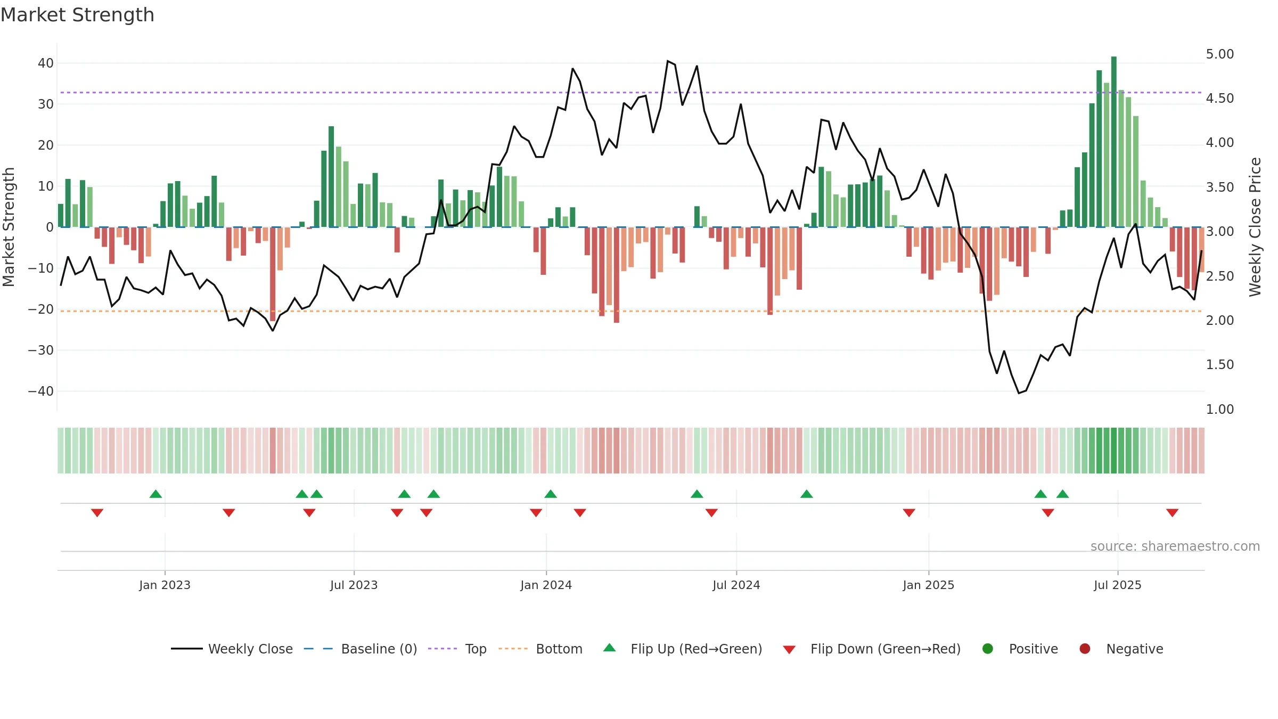Click the Jan 2024 axis label

click(546, 585)
